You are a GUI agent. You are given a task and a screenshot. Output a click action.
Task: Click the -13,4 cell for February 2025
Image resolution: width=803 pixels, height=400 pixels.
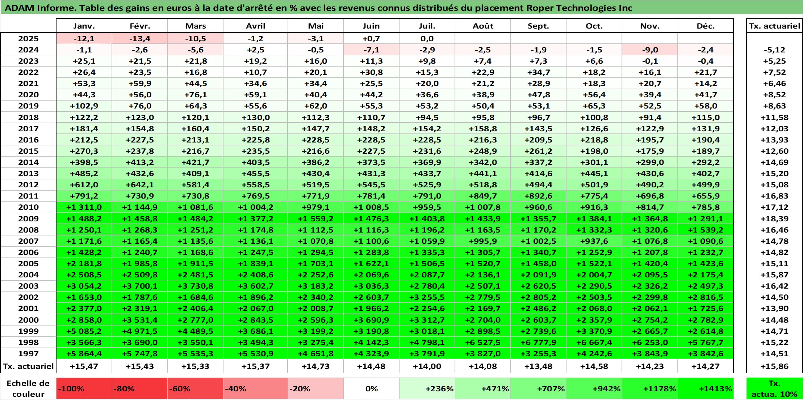click(140, 38)
